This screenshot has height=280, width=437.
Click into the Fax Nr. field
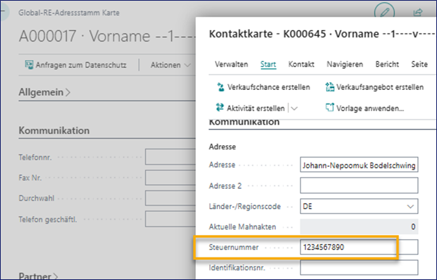click(x=170, y=177)
